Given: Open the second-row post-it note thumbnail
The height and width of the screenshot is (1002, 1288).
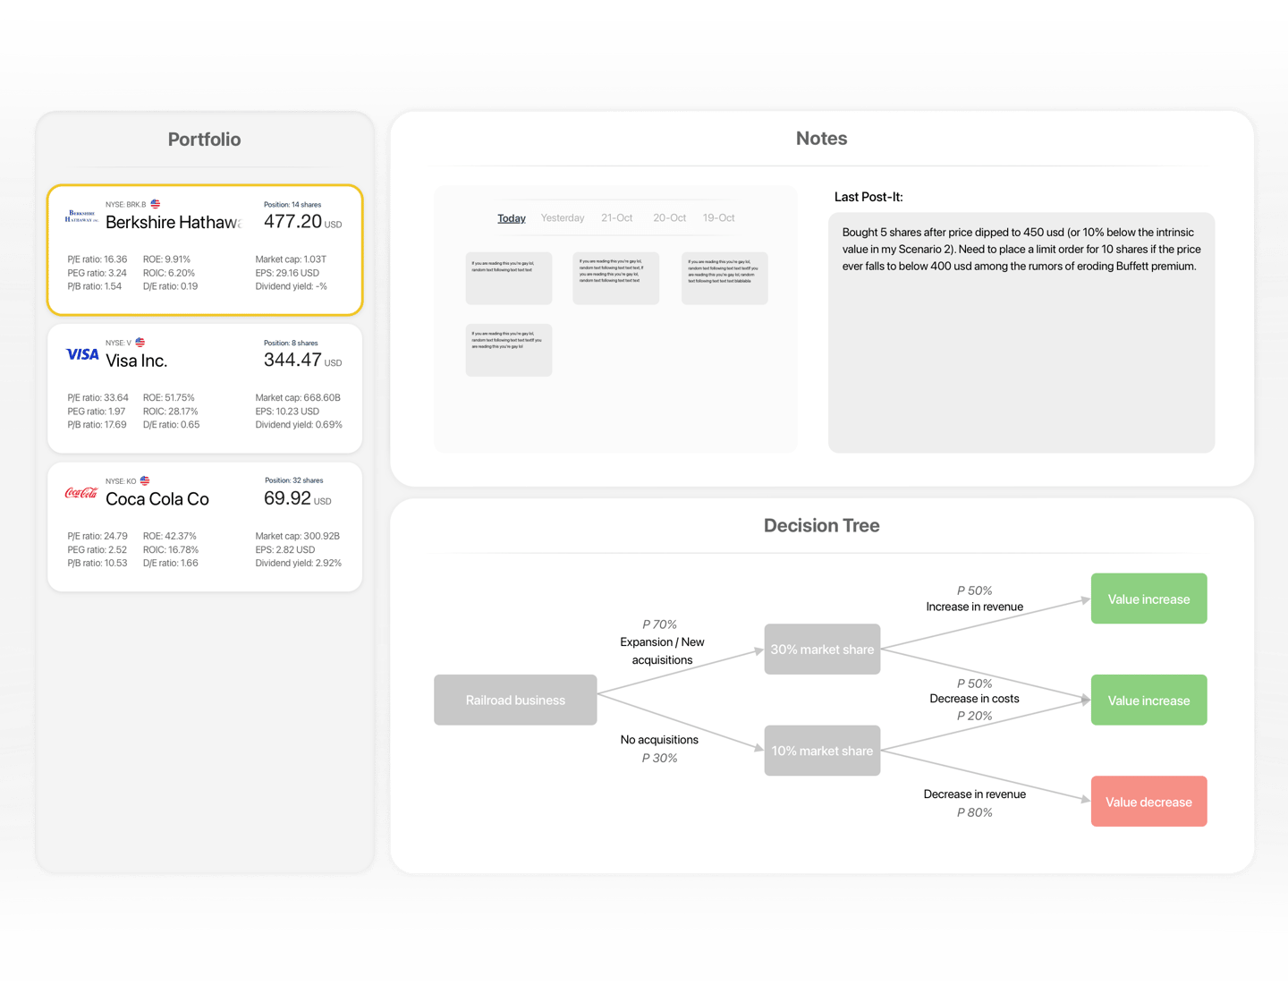Looking at the screenshot, I should point(508,350).
